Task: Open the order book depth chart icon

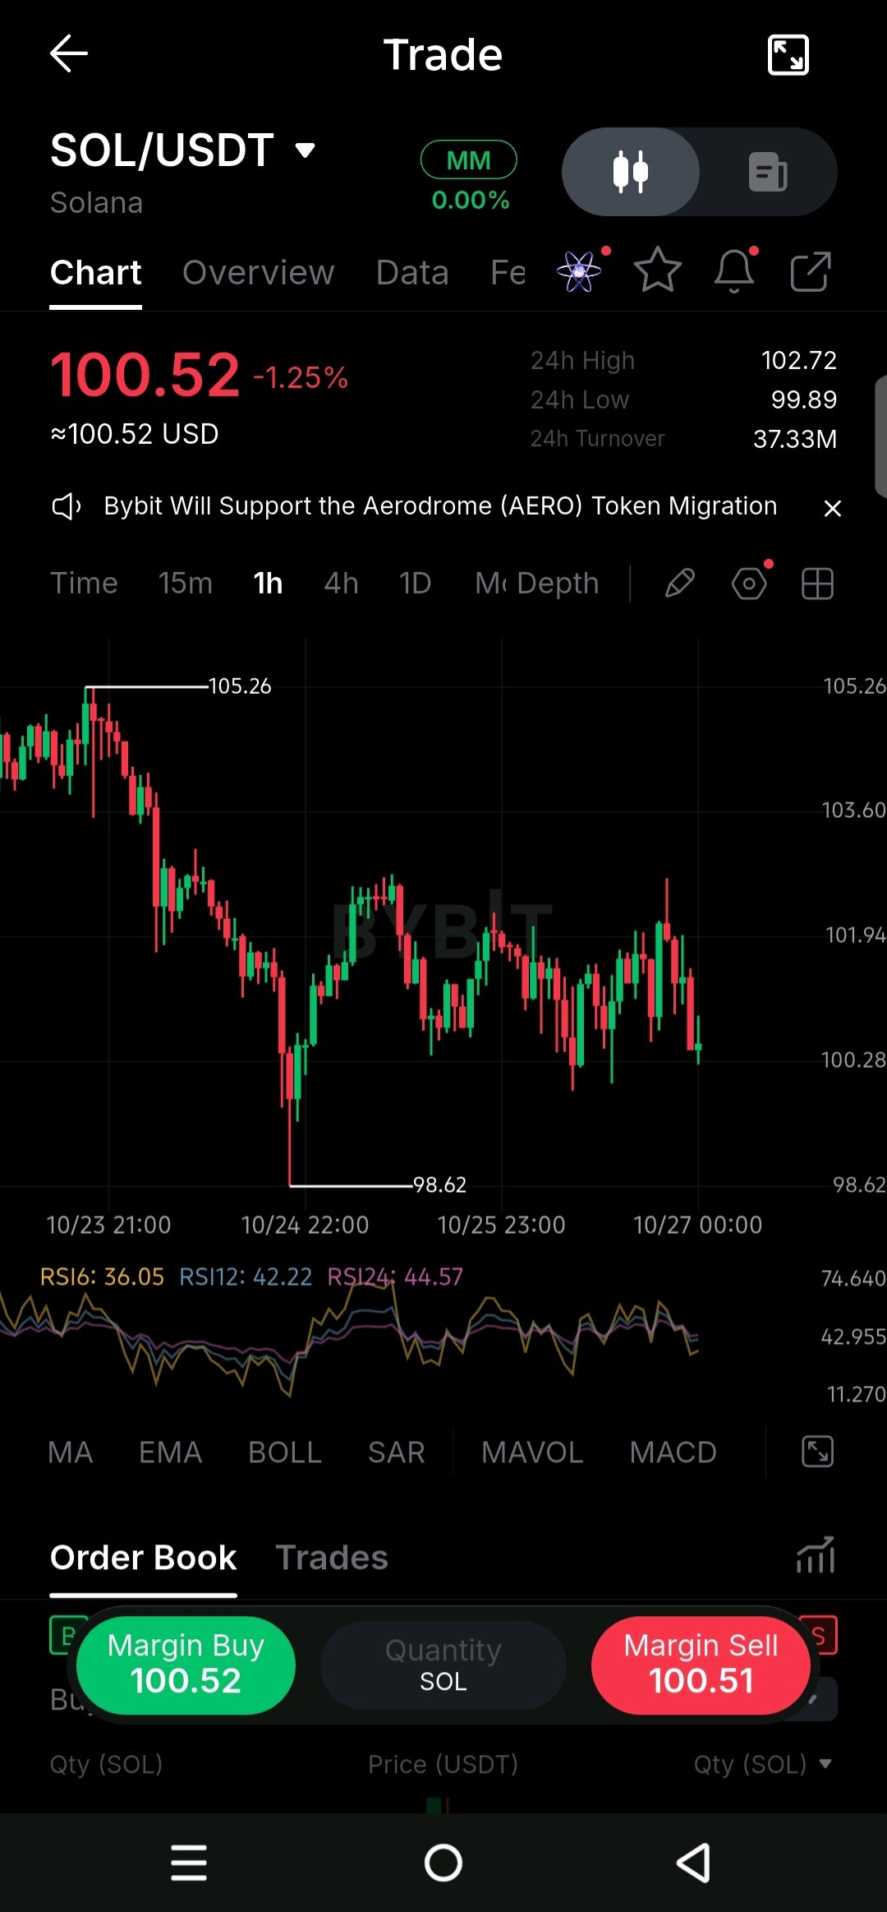Action: pyautogui.click(x=816, y=1555)
